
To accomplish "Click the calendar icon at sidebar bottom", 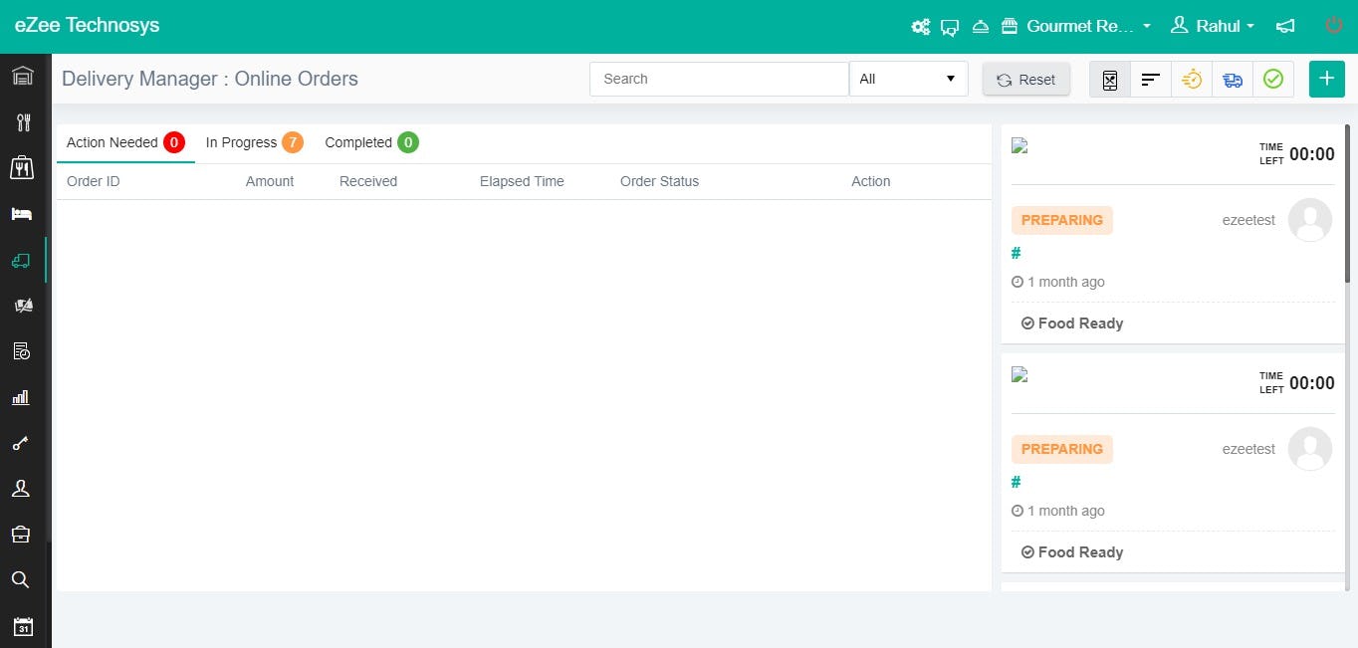I will click(x=22, y=626).
